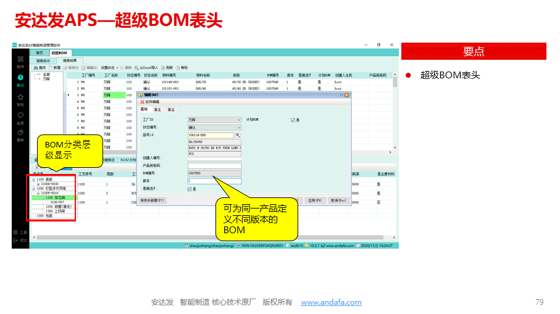560x314 pixels.
Task: Select tree row 3106-007
Action: tap(57, 202)
